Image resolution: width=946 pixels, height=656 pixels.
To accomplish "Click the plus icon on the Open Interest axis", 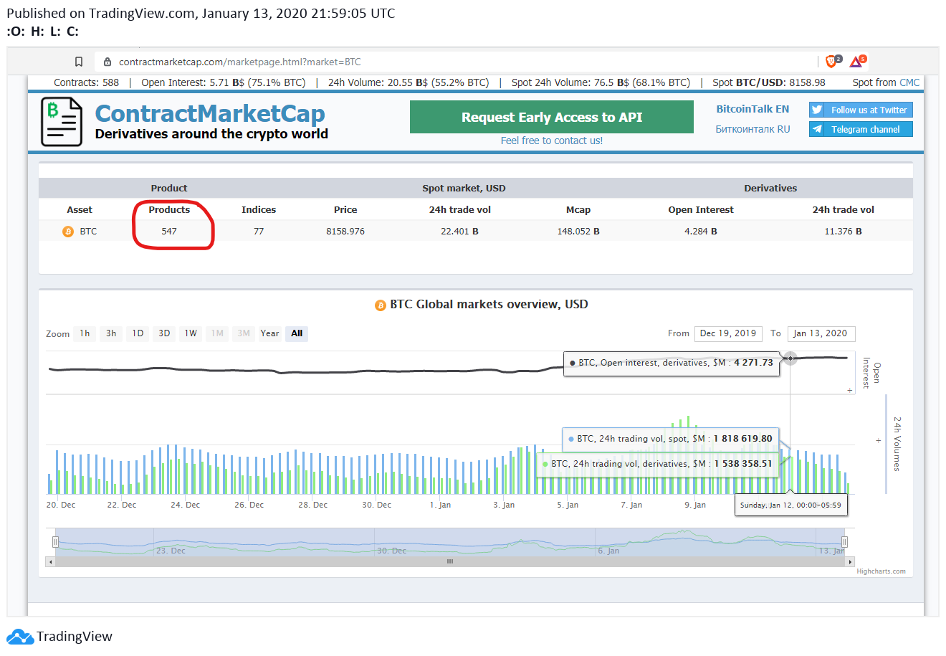I will tap(850, 391).
